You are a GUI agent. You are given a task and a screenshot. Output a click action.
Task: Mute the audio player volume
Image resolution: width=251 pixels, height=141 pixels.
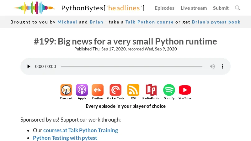(212, 66)
